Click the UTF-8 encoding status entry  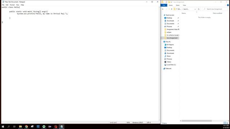[x=148, y=123]
